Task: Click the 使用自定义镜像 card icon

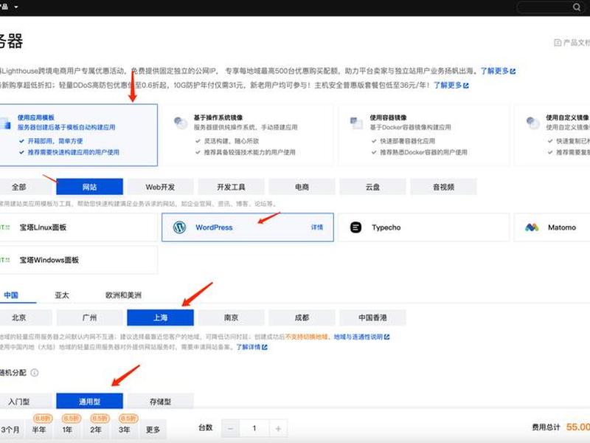Action: tap(532, 123)
